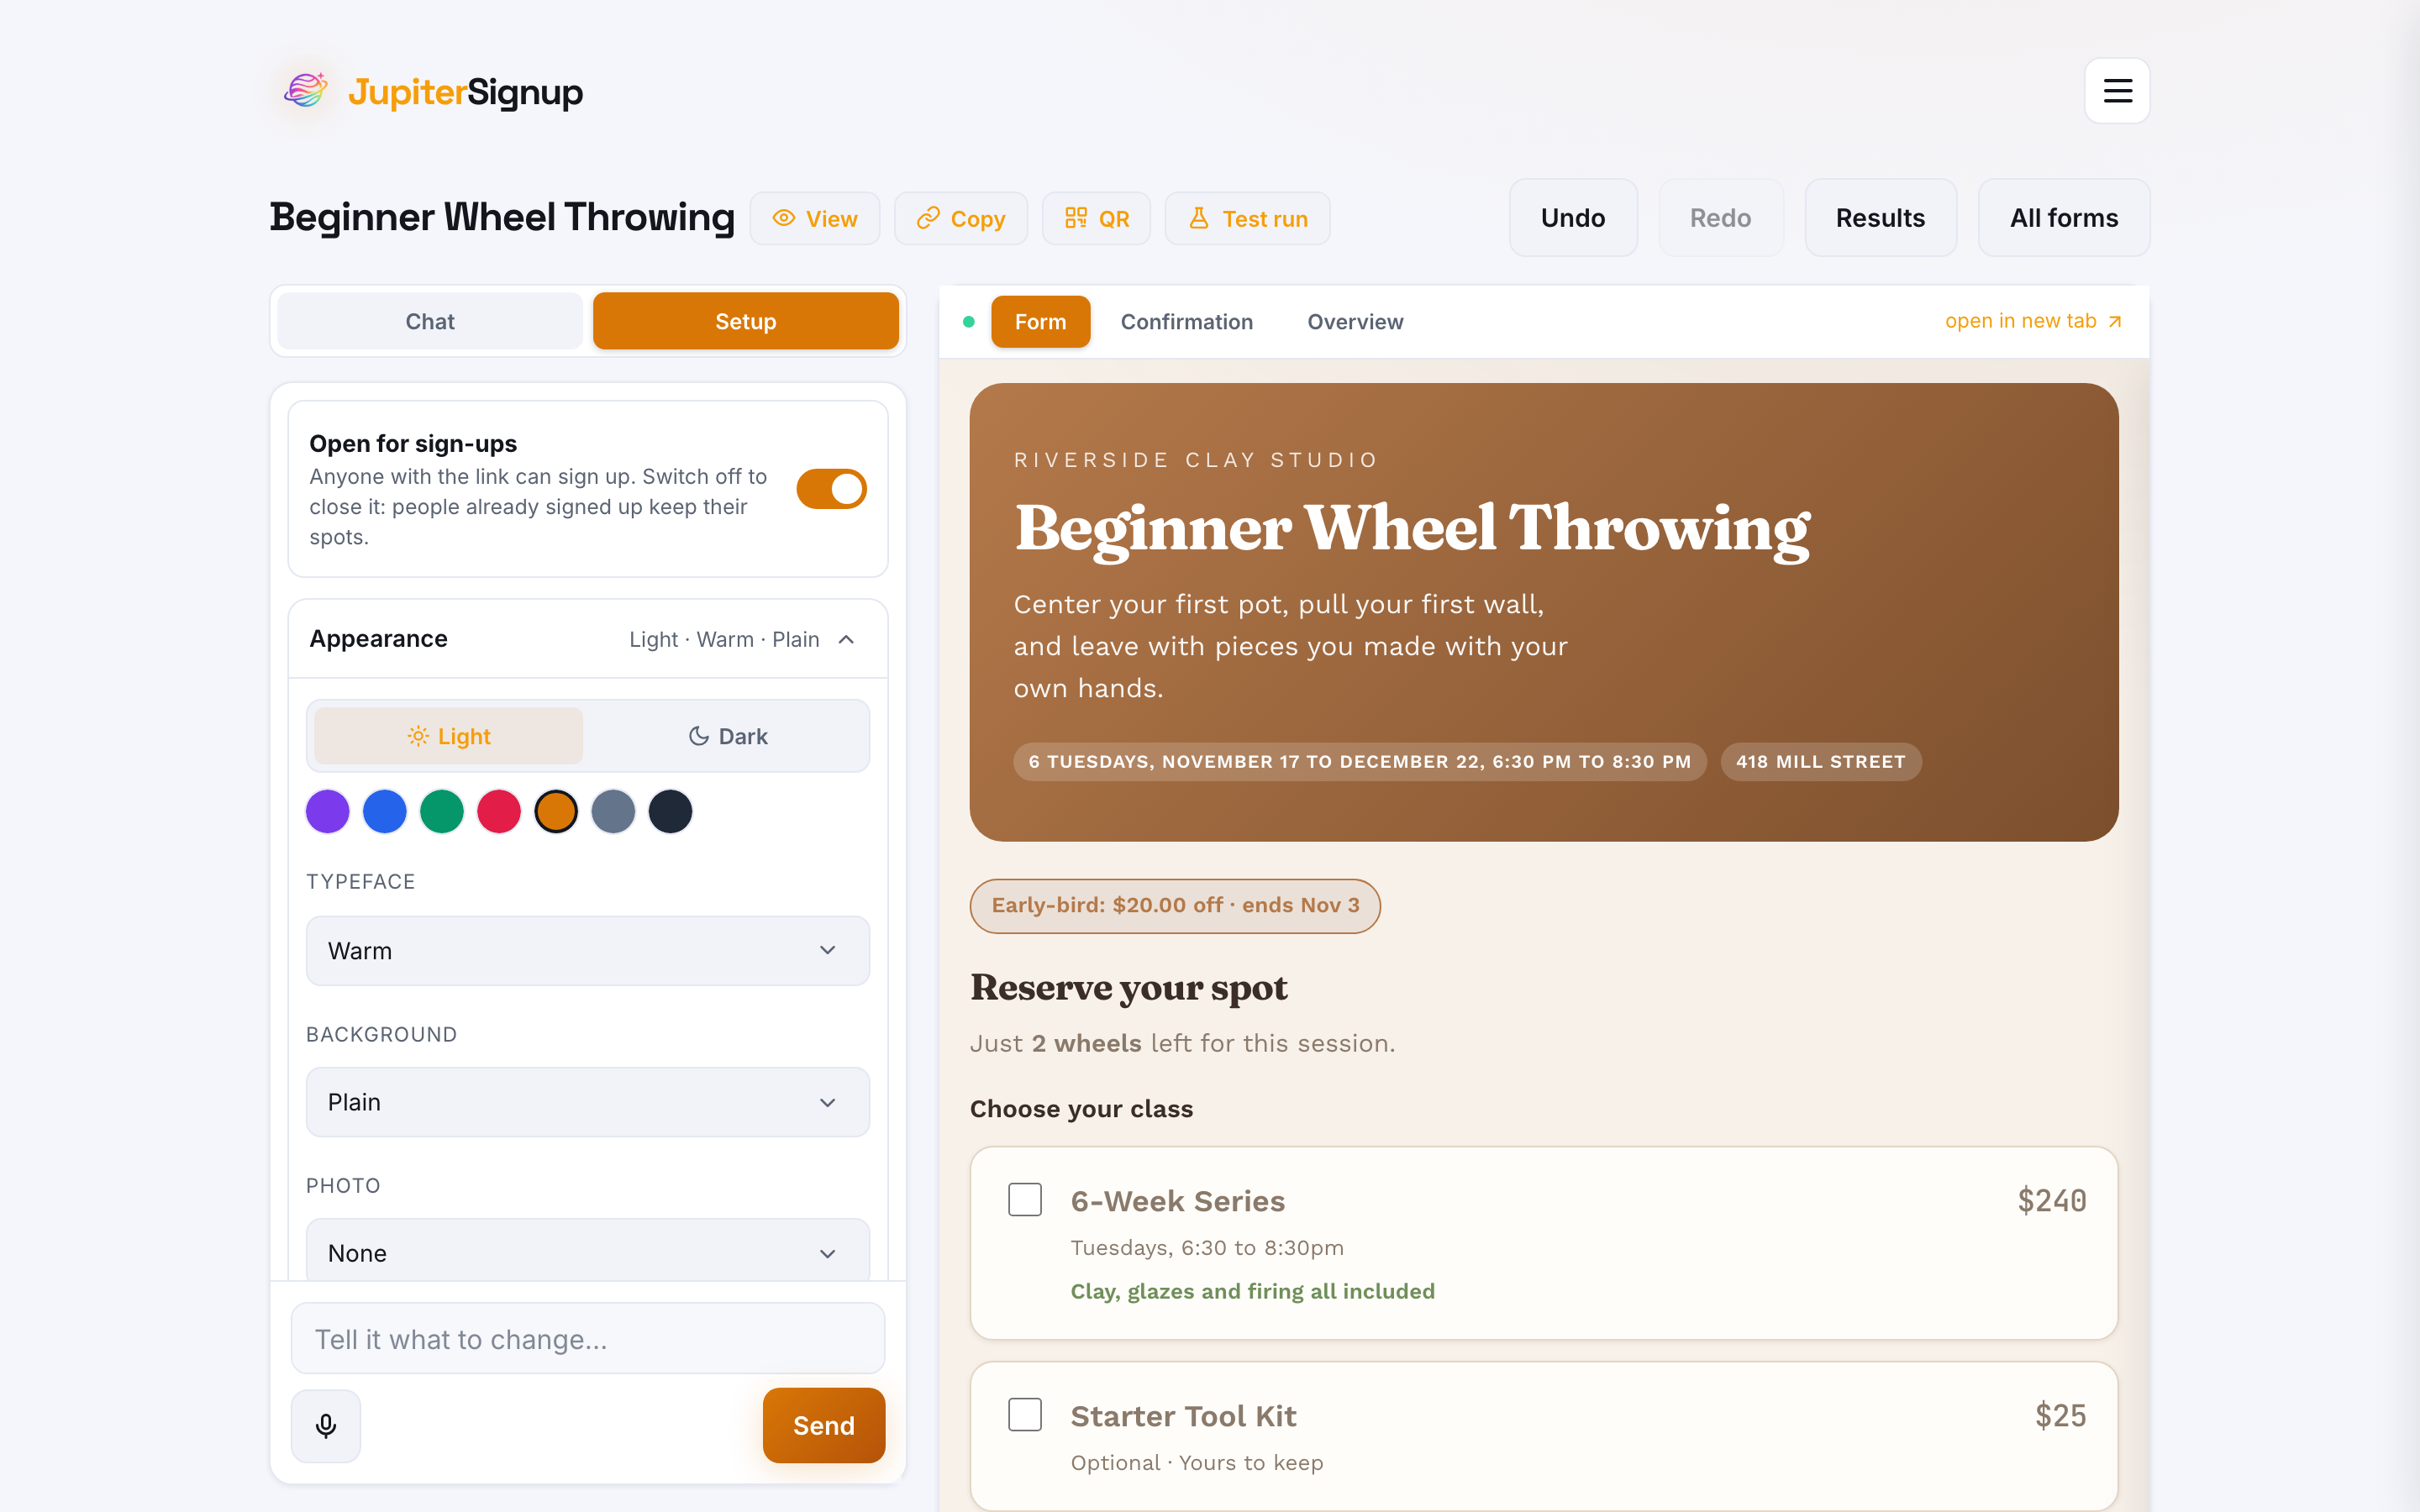Click the $240 price text

tap(2052, 1200)
